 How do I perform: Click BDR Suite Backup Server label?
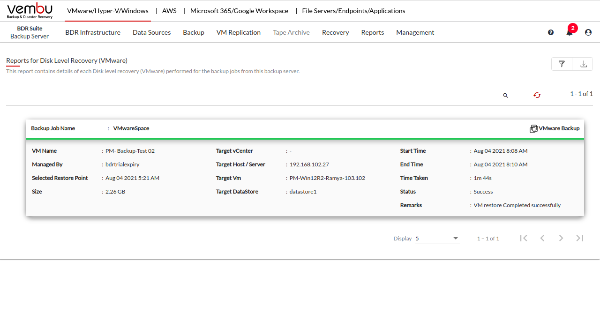click(30, 32)
